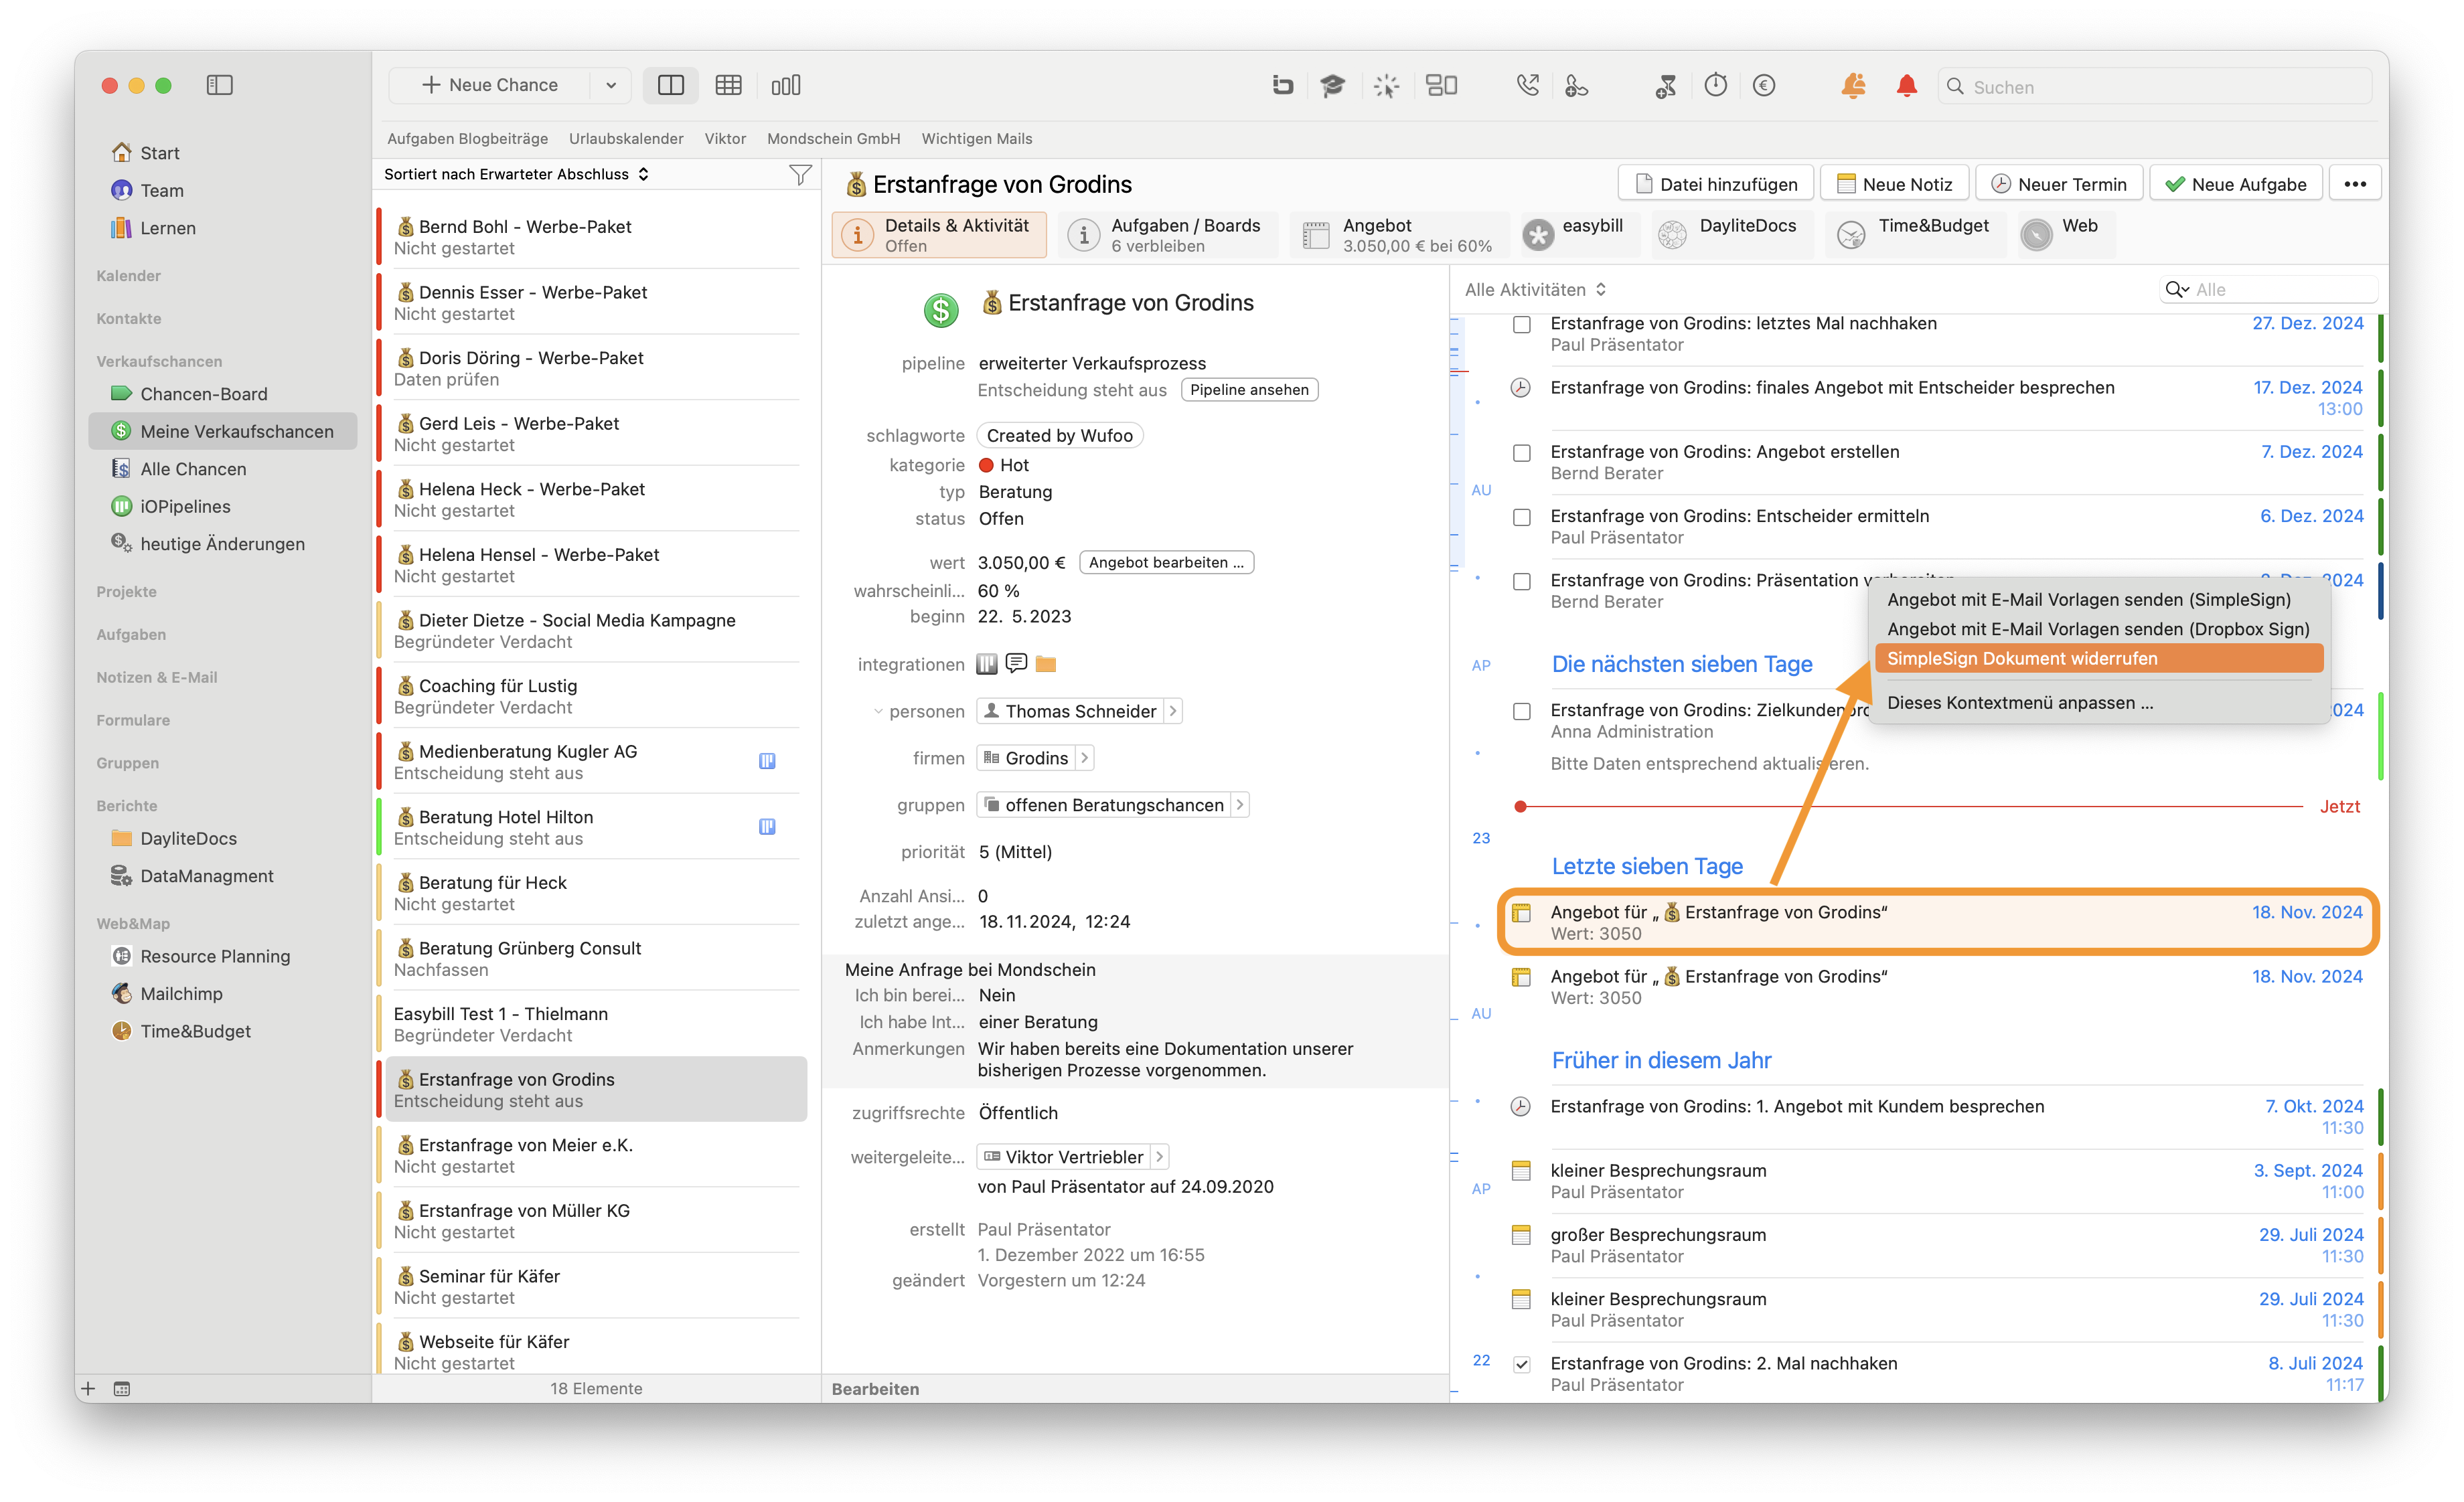
Task: Choose 'Angebot mit E-Mail Vorlagen senden (Dropbox Sign)'
Action: pyautogui.click(x=2099, y=630)
